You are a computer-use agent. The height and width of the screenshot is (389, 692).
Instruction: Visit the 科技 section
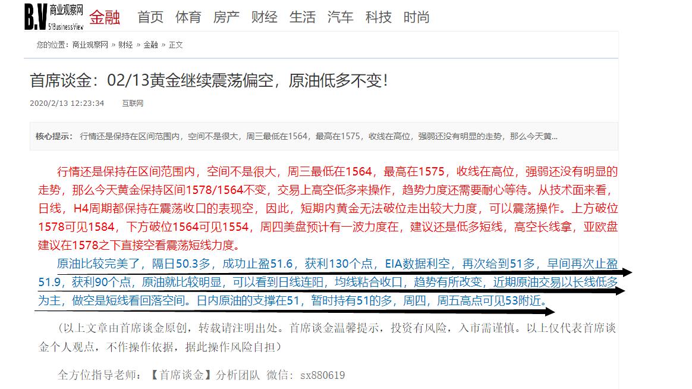click(x=379, y=17)
